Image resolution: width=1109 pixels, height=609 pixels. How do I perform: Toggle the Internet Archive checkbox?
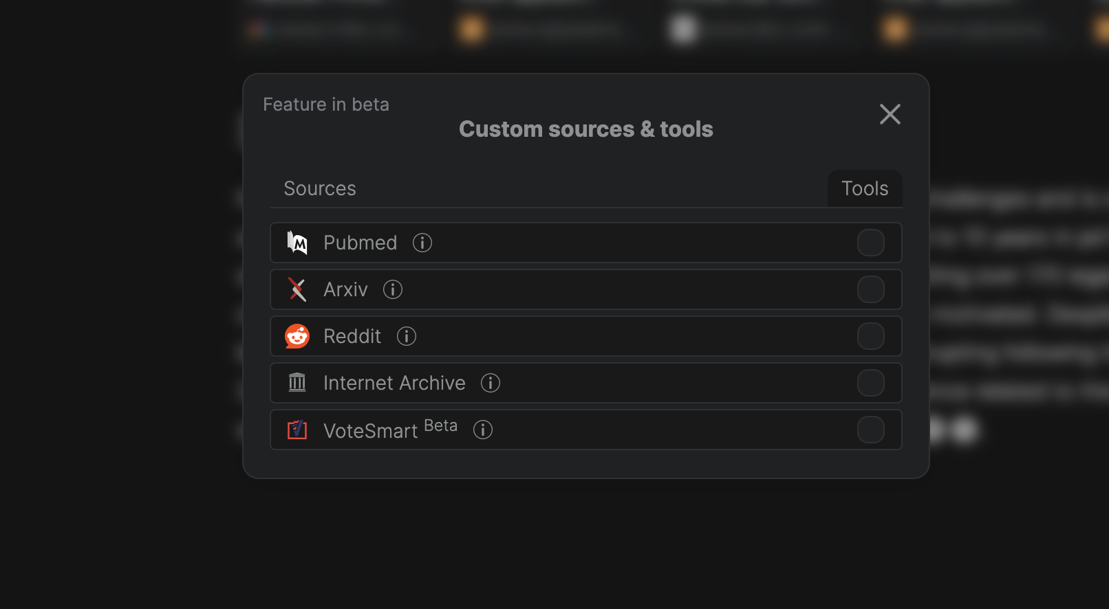(871, 383)
